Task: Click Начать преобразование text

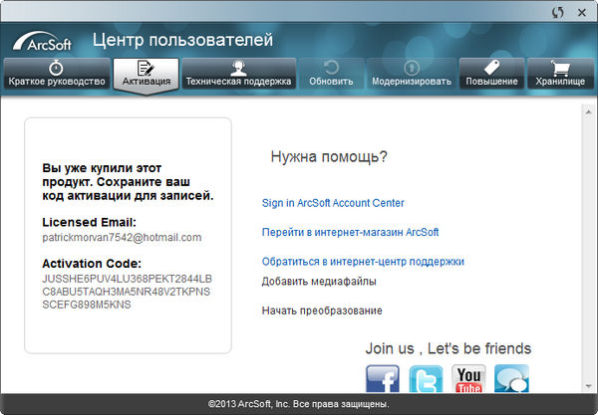Action: point(322,311)
